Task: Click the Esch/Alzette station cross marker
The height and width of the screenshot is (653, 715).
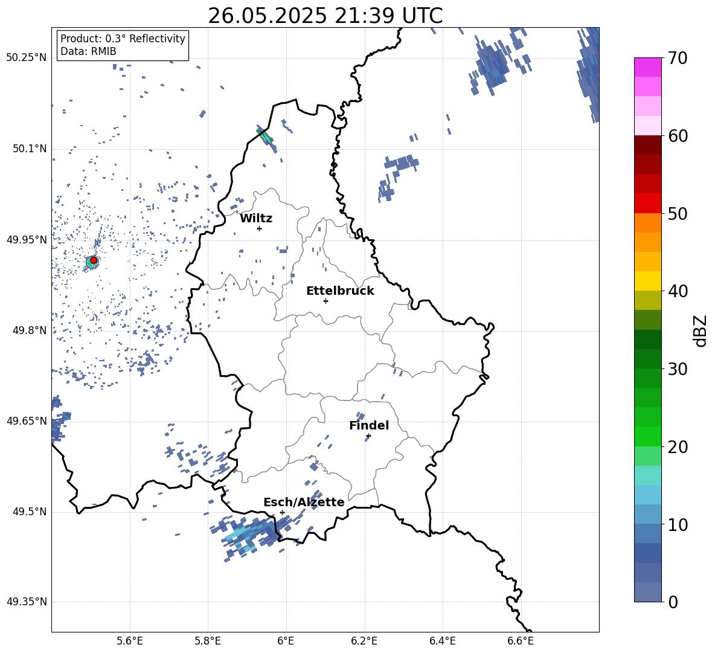Action: click(282, 512)
